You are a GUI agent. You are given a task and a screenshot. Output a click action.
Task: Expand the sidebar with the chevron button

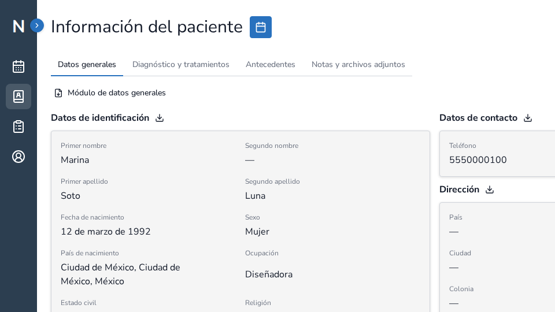(37, 25)
